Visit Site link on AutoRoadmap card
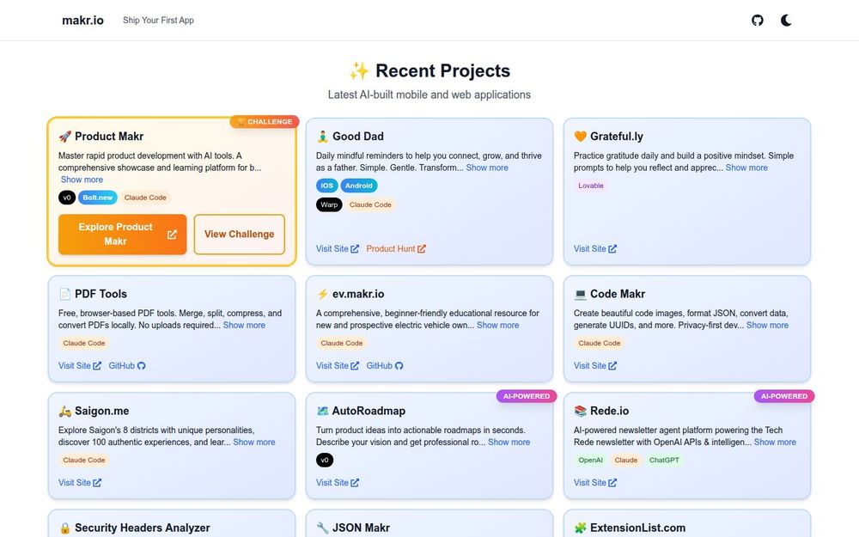The image size is (859, 537). tap(338, 483)
